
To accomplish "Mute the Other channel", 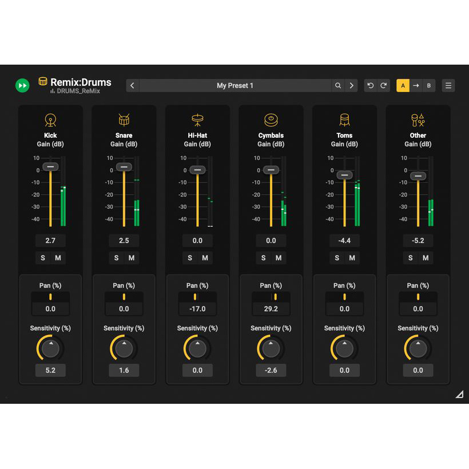I will point(426,258).
